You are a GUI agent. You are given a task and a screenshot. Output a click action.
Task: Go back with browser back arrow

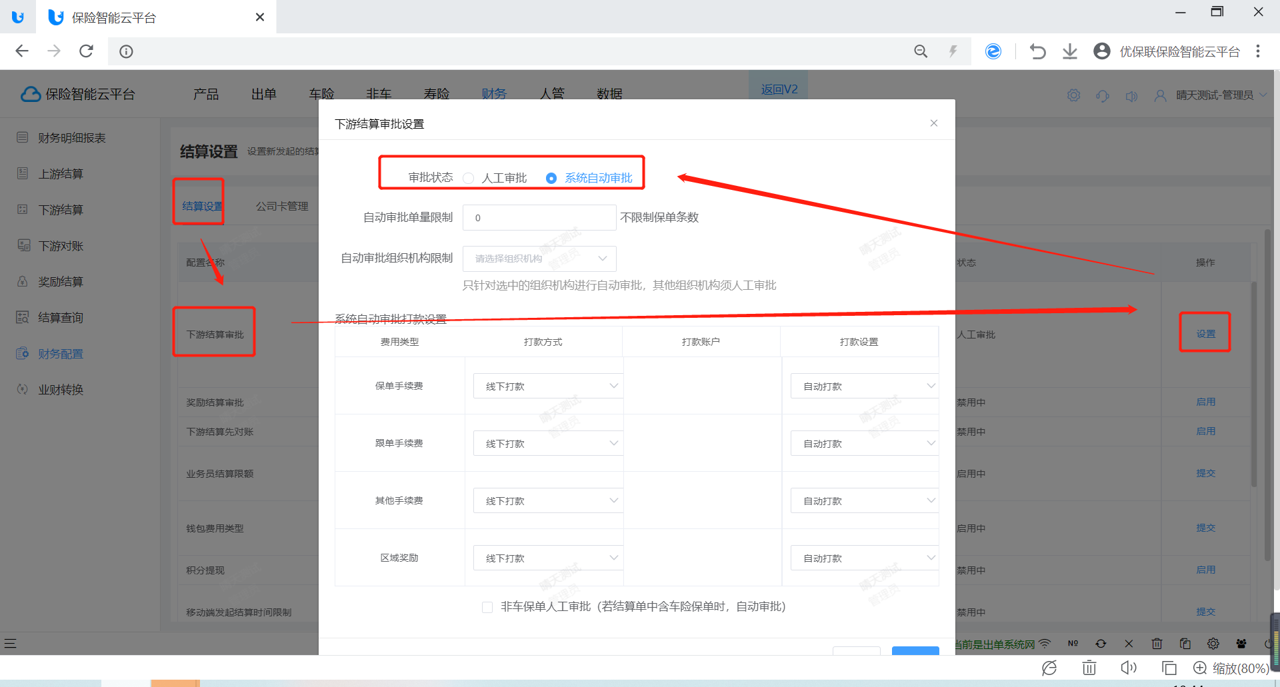click(x=22, y=51)
